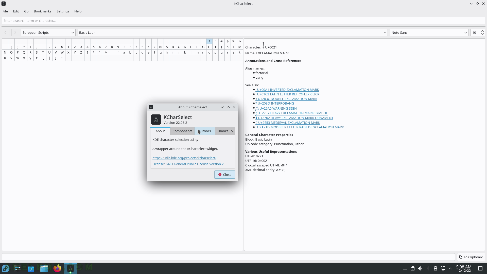The width and height of the screenshot is (487, 274).
Task: Follow U+A71D MODIFIER LETTER RAISED EXCLAMATION link
Action: coord(300,127)
